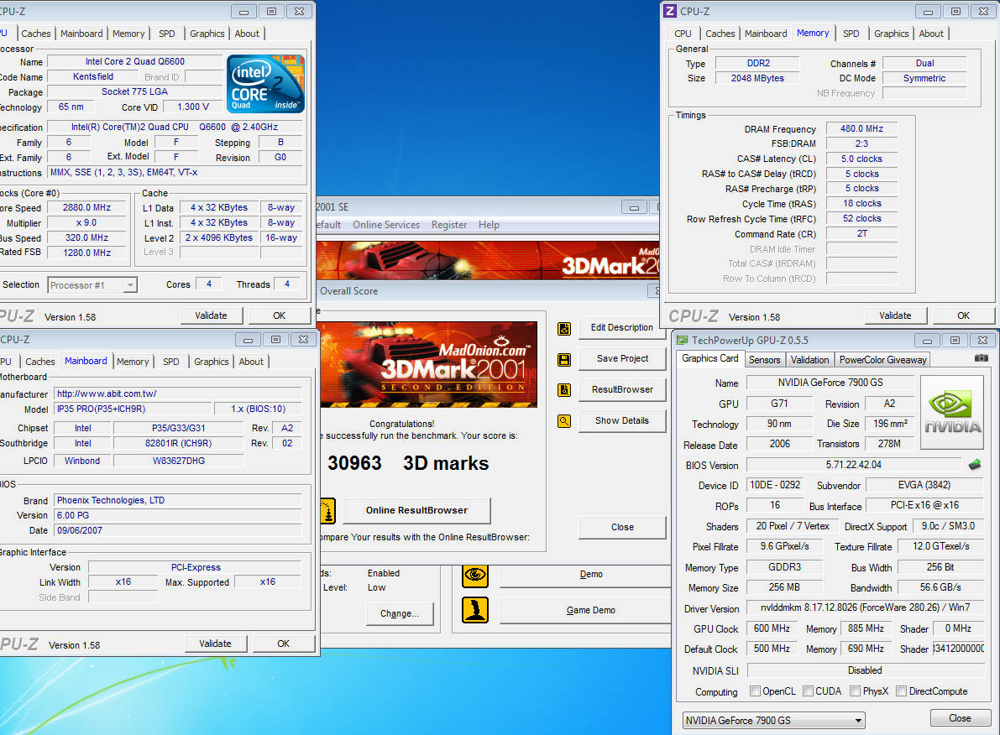Click the NVIDIA logo in GPU-Z
The image size is (1000, 735).
(951, 413)
